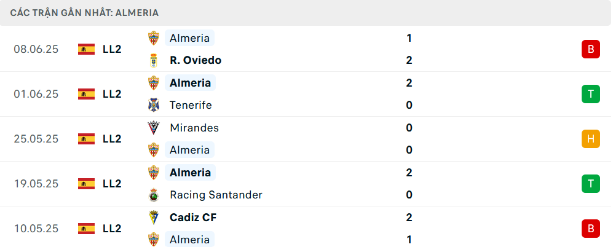Open the R. Oviedo team name
613x247 pixels.
coord(196,60)
